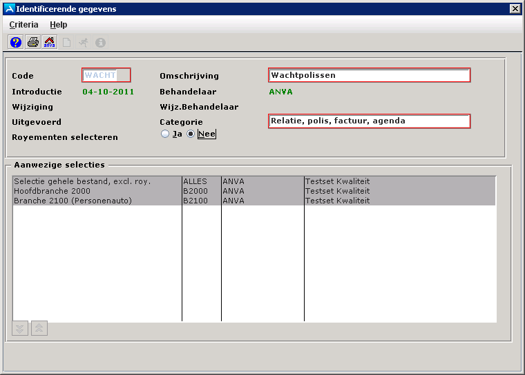The image size is (525, 375).
Task: Open the Criteria menu
Action: pyautogui.click(x=24, y=25)
